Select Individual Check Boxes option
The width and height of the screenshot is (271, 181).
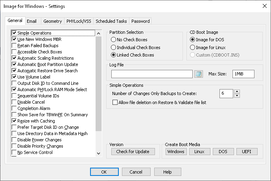(x=114, y=47)
